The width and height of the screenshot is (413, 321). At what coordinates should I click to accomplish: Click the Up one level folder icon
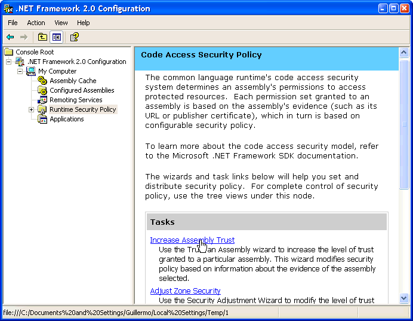[42, 37]
